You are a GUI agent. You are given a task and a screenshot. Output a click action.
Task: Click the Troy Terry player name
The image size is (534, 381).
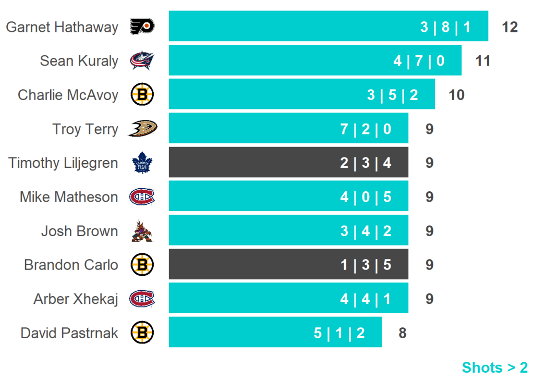click(86, 129)
